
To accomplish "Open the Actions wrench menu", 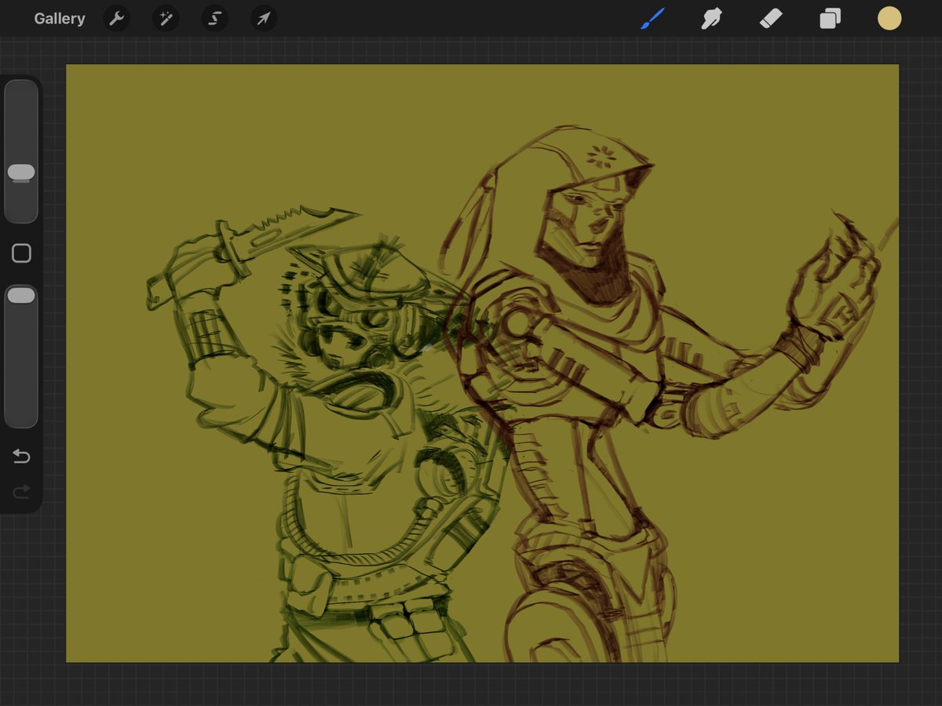I will [117, 19].
